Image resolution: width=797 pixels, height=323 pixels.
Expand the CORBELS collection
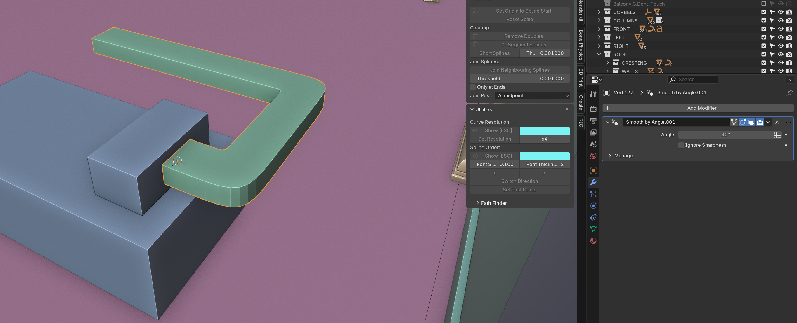tap(599, 12)
